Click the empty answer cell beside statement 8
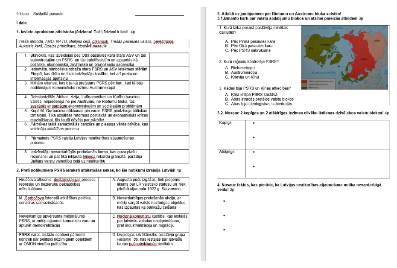 click(x=169, y=156)
